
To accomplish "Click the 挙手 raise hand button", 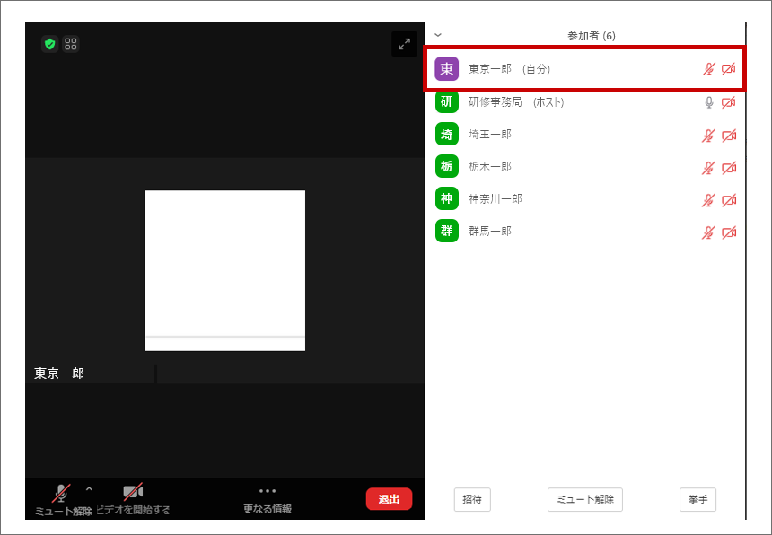I will [x=697, y=500].
